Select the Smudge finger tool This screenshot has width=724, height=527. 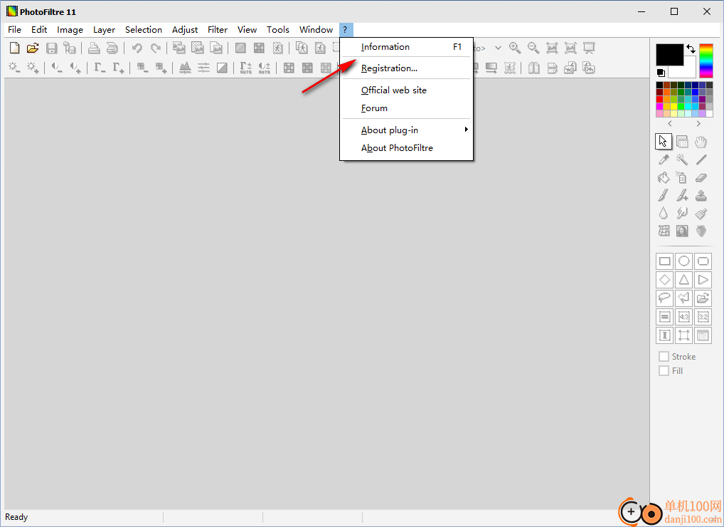pyautogui.click(x=682, y=213)
